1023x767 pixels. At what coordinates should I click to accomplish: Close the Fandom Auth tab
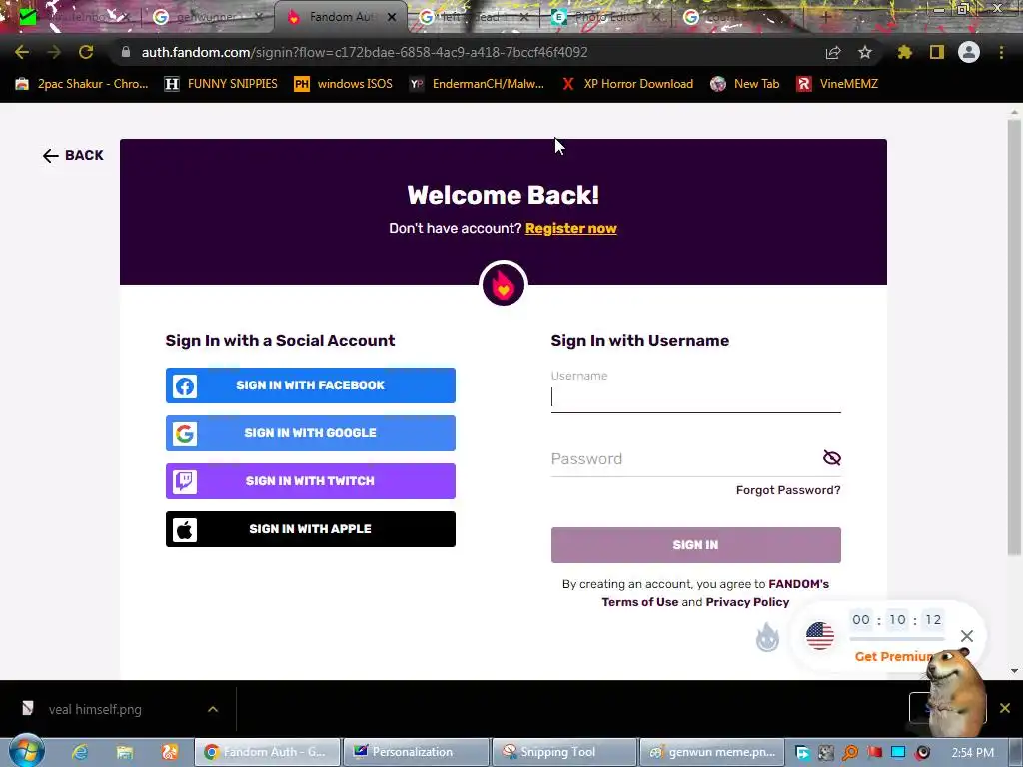(x=392, y=18)
